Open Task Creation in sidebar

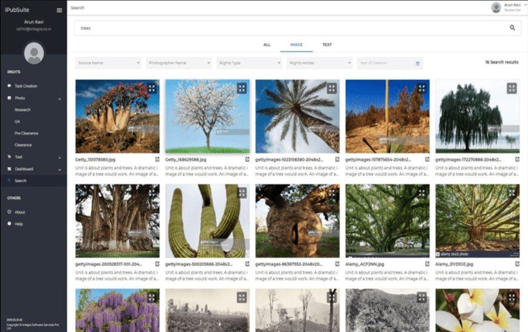tap(26, 86)
